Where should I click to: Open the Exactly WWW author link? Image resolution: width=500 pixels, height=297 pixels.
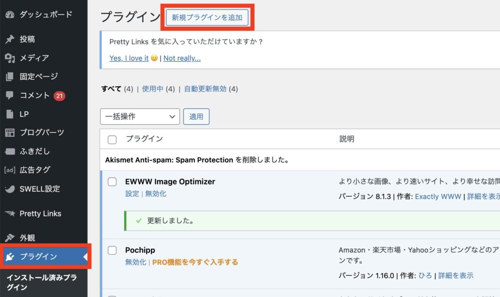click(x=438, y=196)
